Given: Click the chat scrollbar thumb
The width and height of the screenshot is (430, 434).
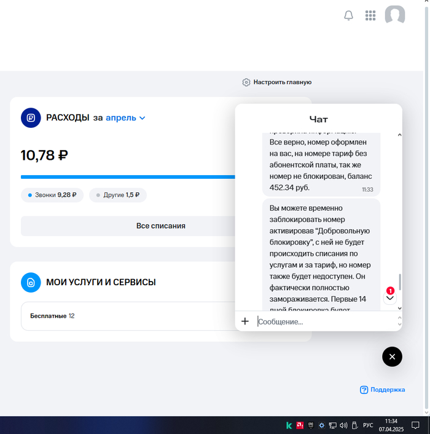Looking at the screenshot, I should (400, 282).
